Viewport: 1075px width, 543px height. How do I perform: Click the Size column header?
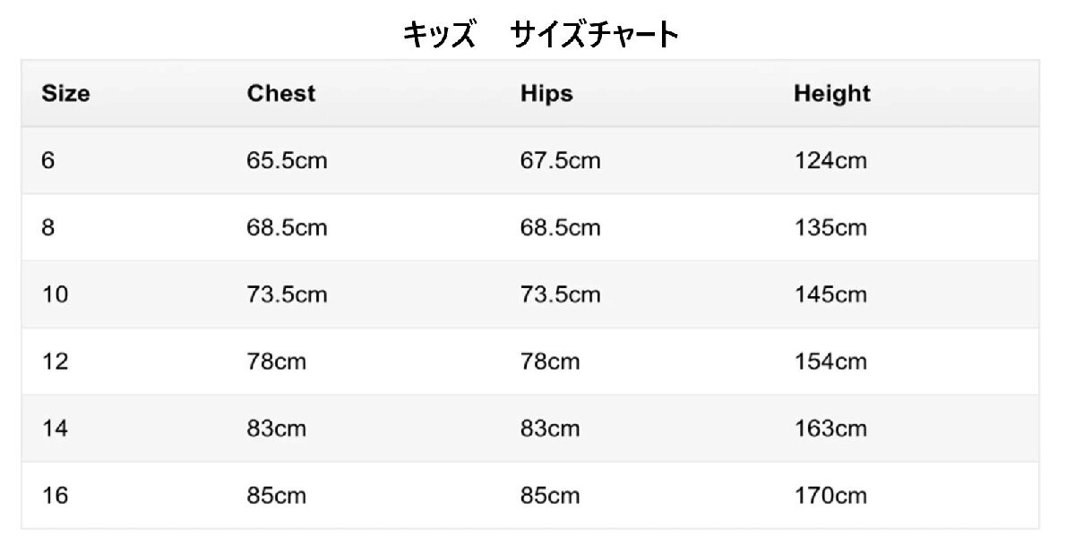[65, 93]
